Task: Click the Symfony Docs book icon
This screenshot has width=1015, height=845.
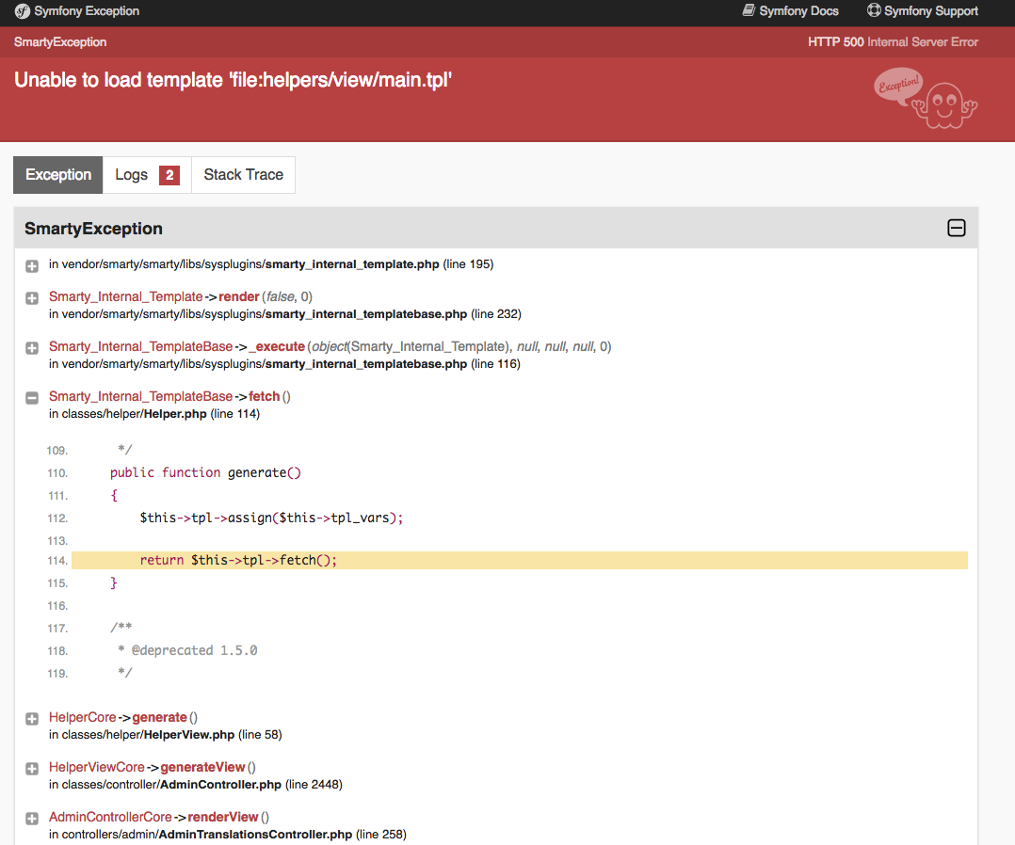Action: click(x=749, y=10)
